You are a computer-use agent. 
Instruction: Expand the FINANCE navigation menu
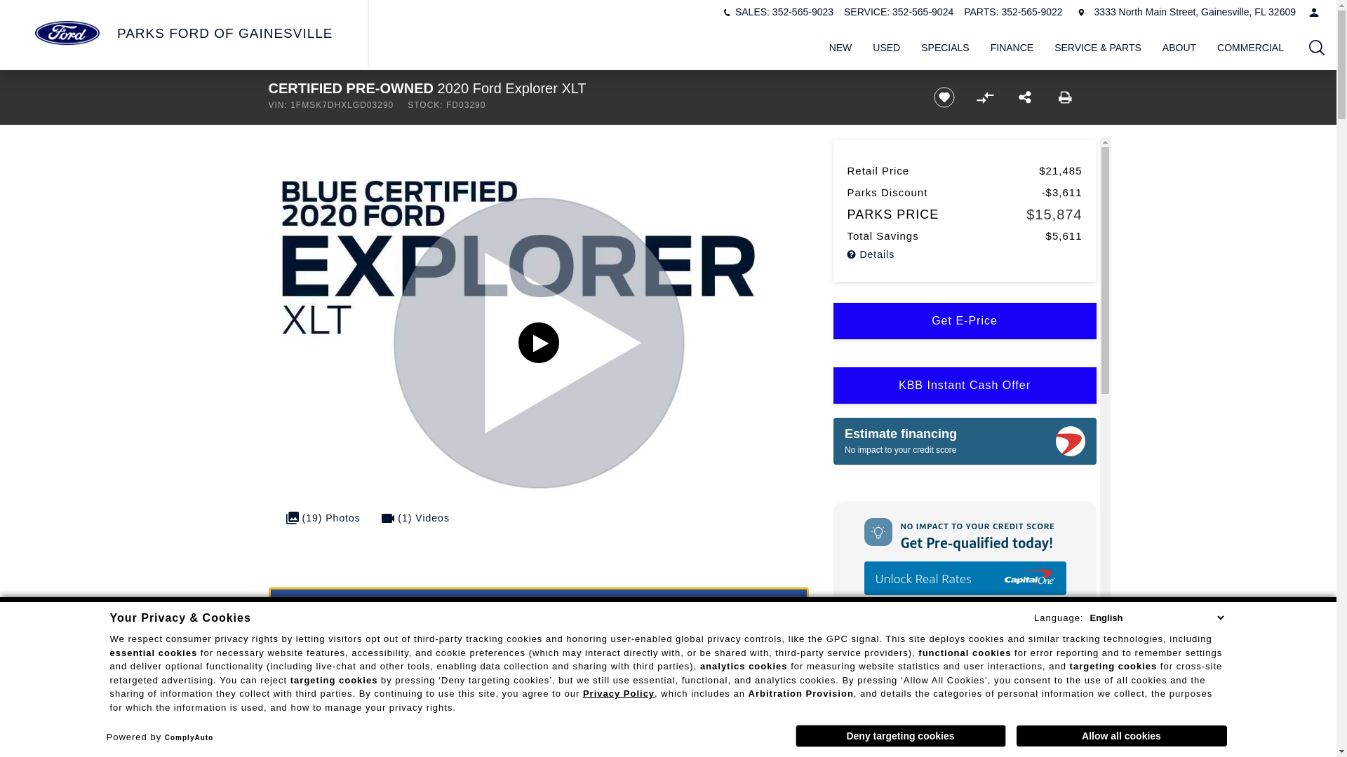pyautogui.click(x=1011, y=48)
